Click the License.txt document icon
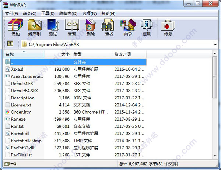 coord(7,105)
